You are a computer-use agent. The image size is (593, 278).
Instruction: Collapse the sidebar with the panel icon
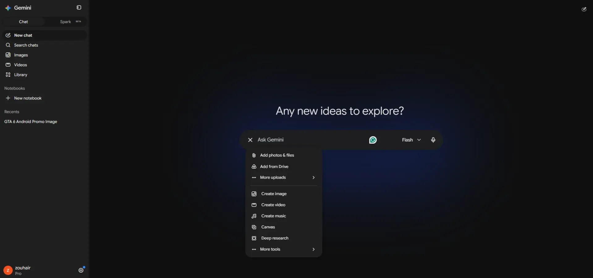(79, 7)
